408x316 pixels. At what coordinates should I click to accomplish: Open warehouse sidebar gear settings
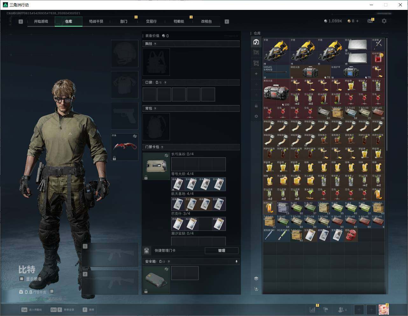coord(256,116)
